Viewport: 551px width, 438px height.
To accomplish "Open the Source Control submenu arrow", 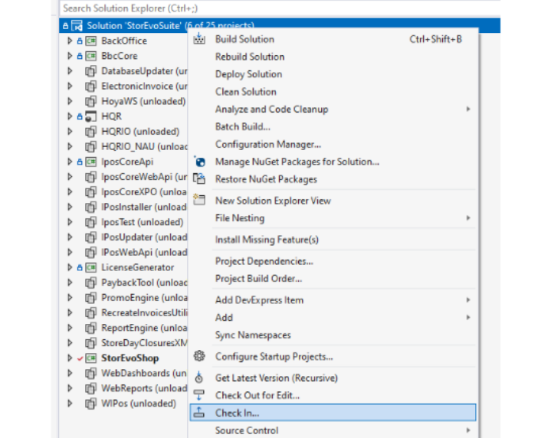I will (x=468, y=430).
